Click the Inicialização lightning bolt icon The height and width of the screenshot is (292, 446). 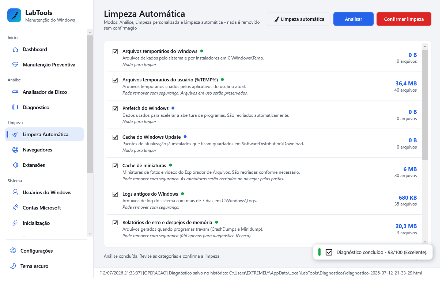tap(15, 223)
